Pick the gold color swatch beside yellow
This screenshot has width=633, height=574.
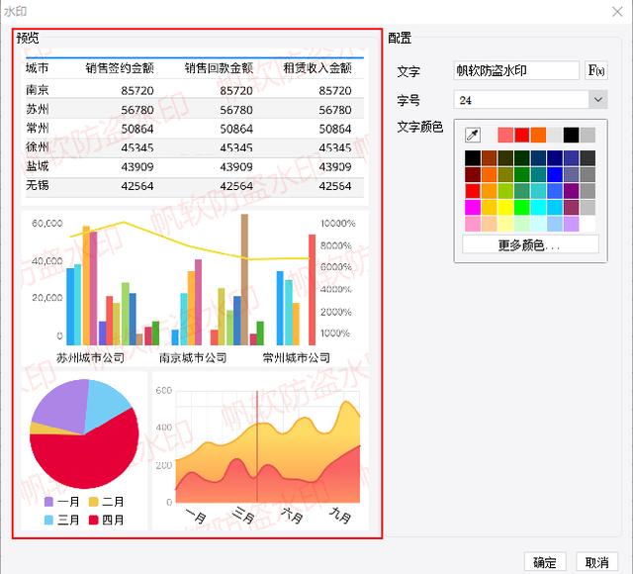489,207
